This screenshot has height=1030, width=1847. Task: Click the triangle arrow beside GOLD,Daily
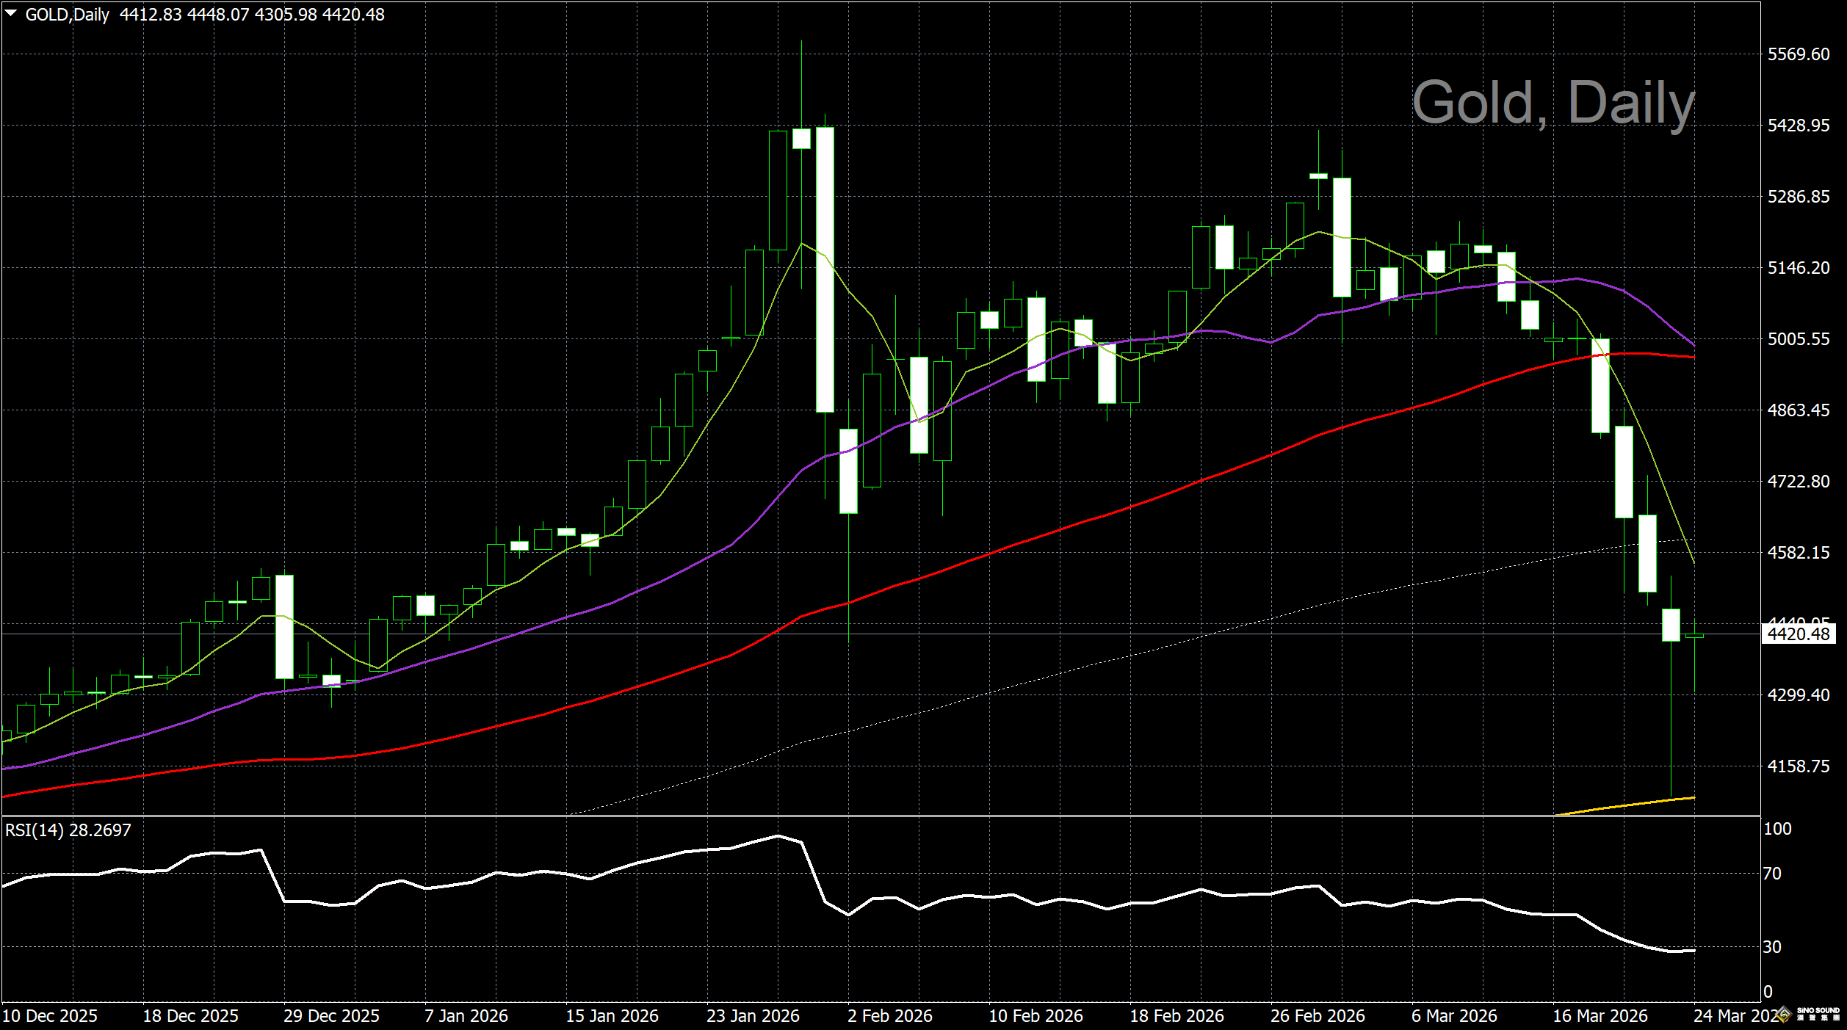click(x=11, y=13)
